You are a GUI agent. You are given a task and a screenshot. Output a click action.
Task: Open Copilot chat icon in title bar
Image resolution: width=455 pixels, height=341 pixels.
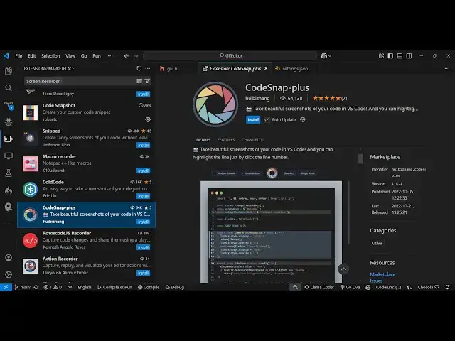coord(324,55)
